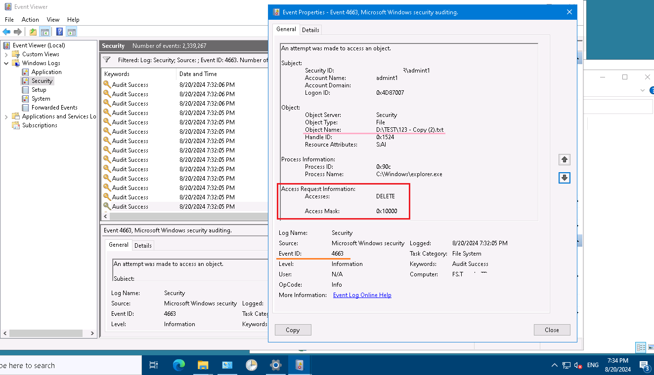Click the Copy button

[293, 330]
